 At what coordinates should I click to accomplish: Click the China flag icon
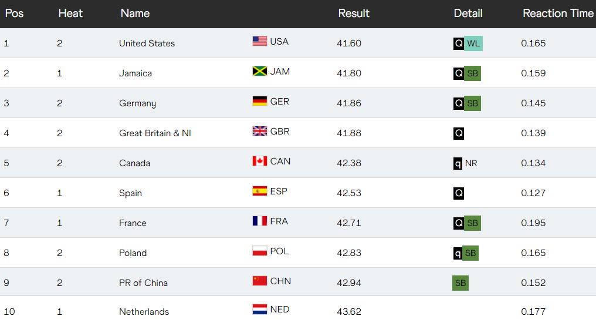click(260, 281)
